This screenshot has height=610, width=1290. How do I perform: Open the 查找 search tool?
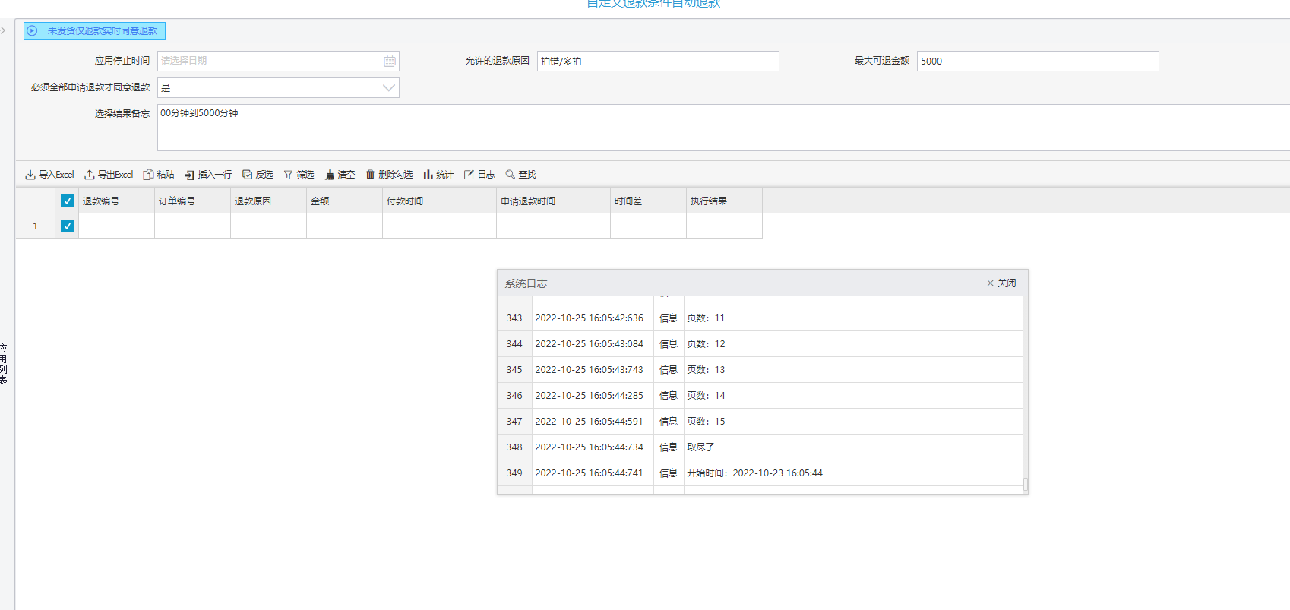[520, 175]
